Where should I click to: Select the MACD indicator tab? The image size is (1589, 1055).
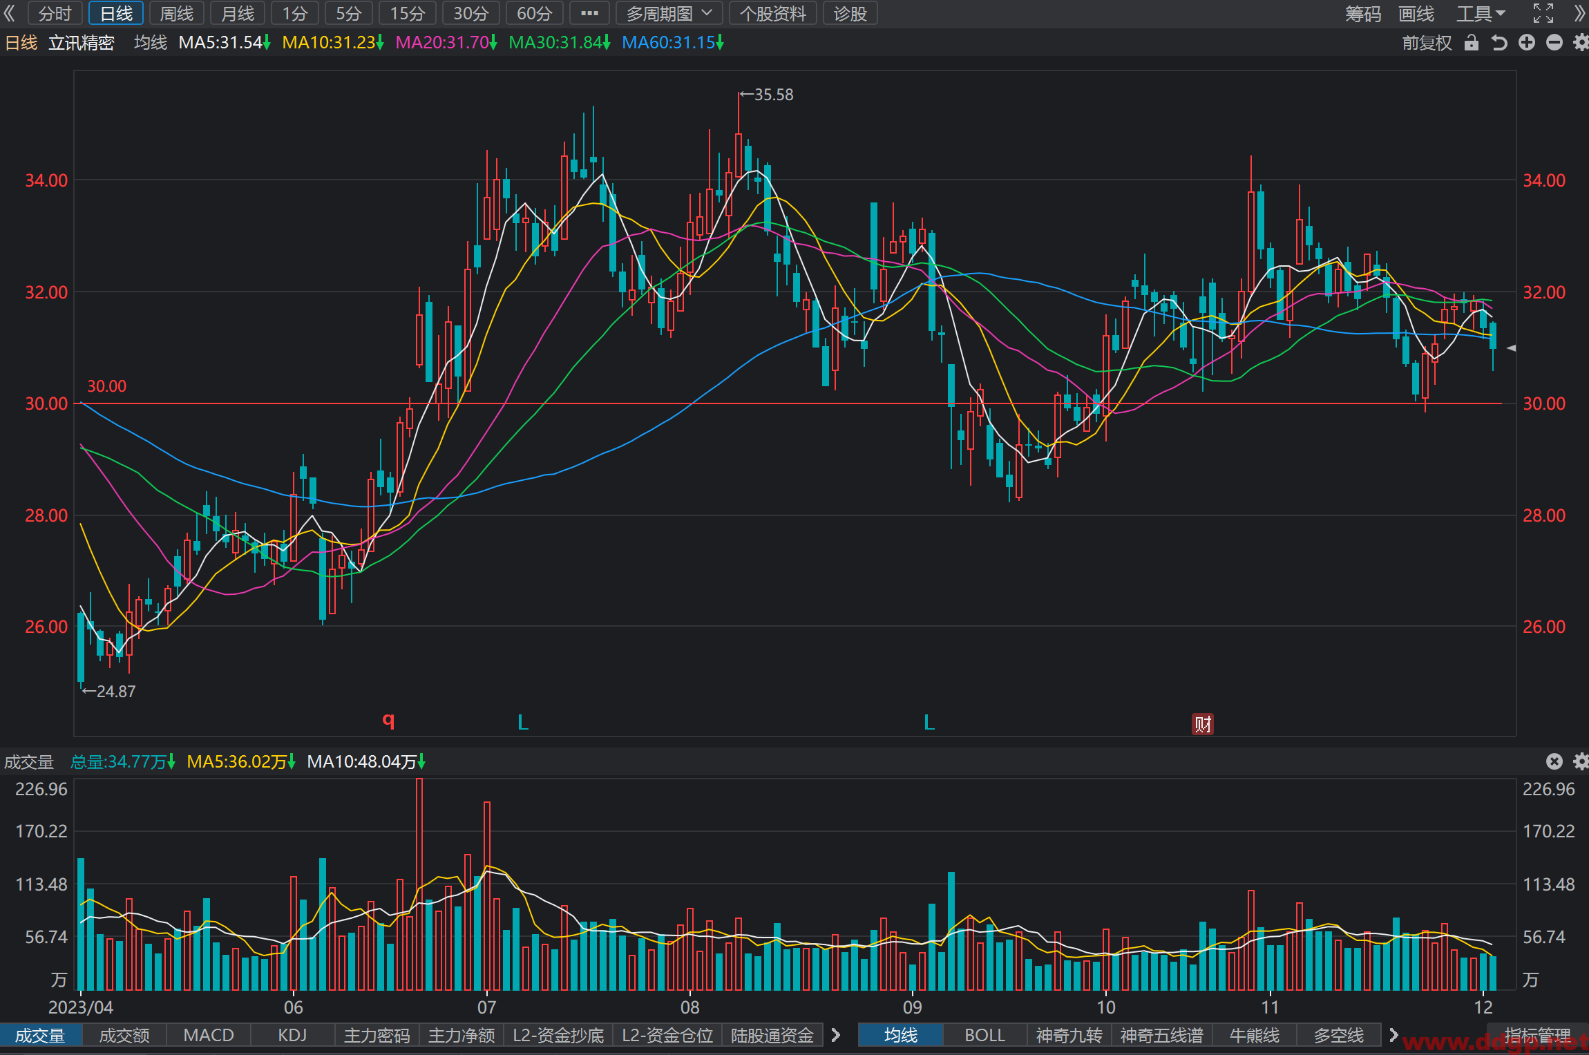point(209,1035)
